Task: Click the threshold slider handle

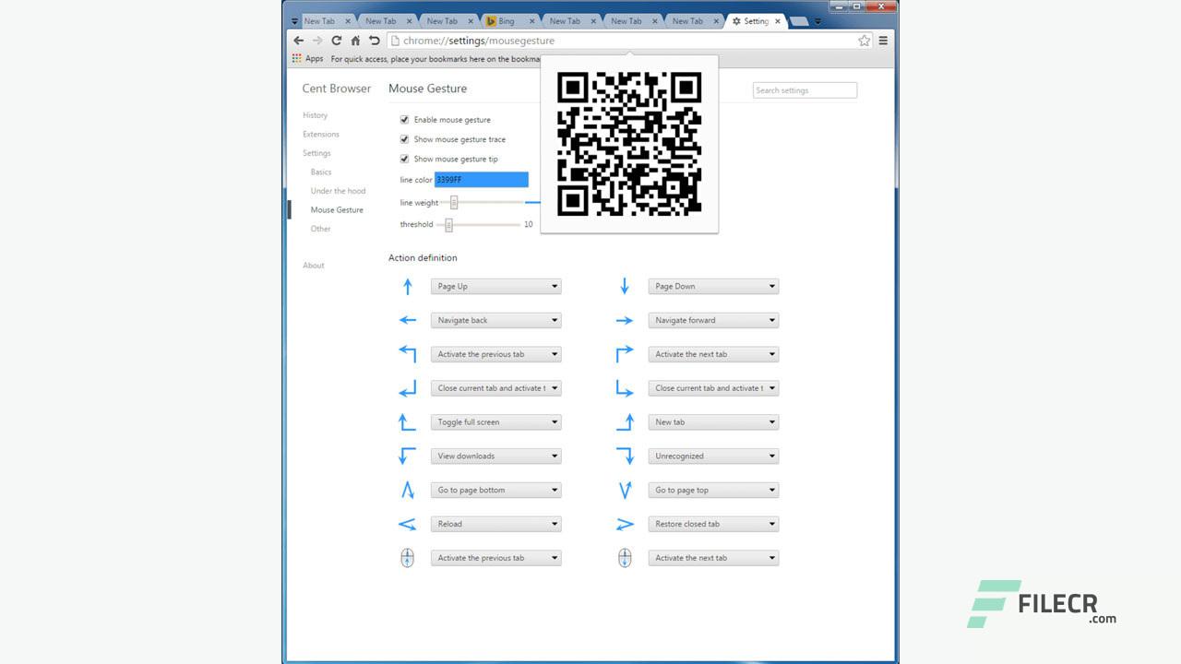Action: pos(449,225)
